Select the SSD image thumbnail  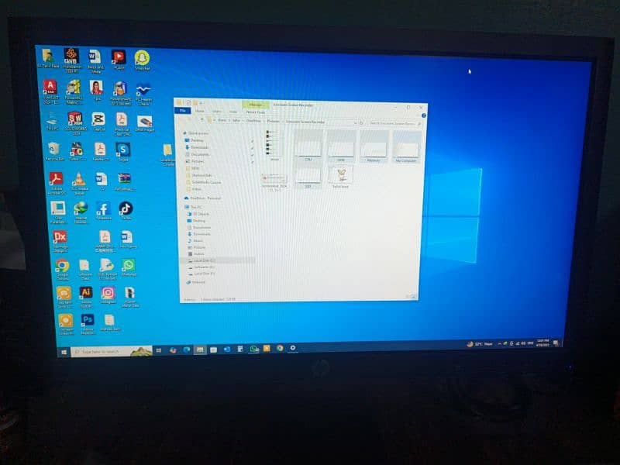(x=308, y=177)
